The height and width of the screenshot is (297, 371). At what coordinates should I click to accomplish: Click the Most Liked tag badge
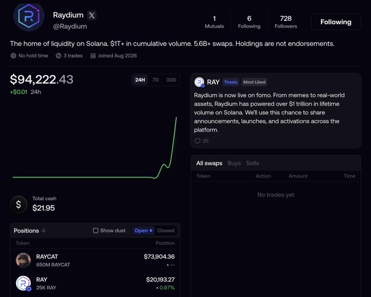click(254, 82)
